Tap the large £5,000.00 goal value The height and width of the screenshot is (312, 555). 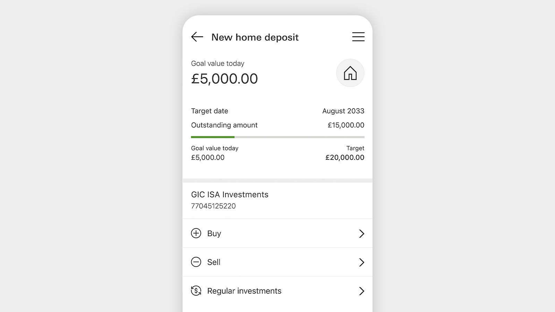[224, 79]
